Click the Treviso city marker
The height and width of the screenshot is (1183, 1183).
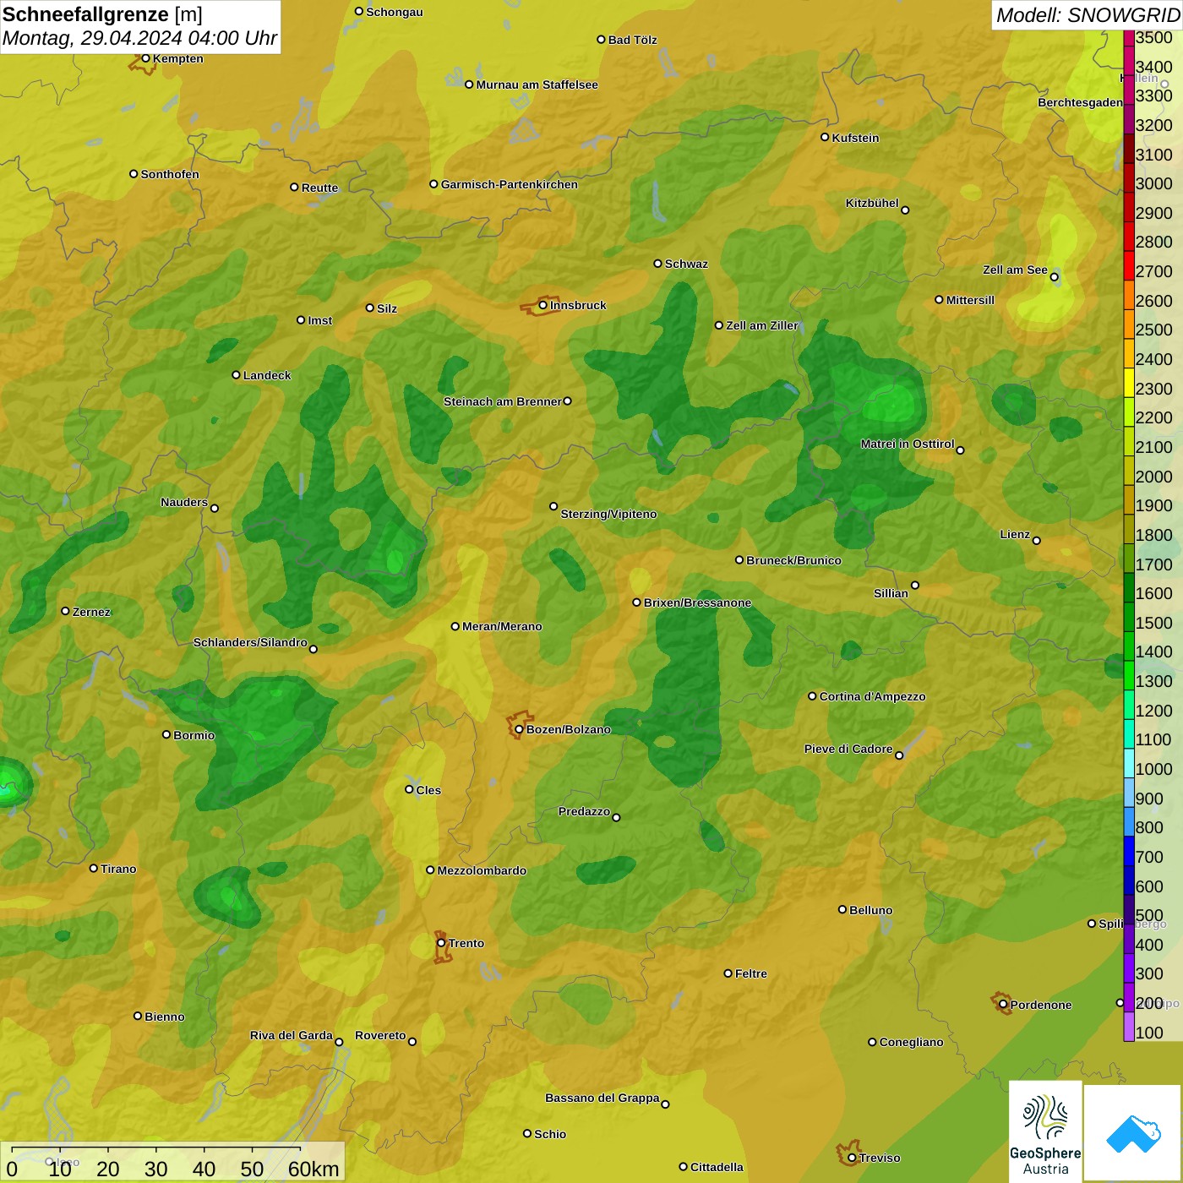pyautogui.click(x=852, y=1158)
